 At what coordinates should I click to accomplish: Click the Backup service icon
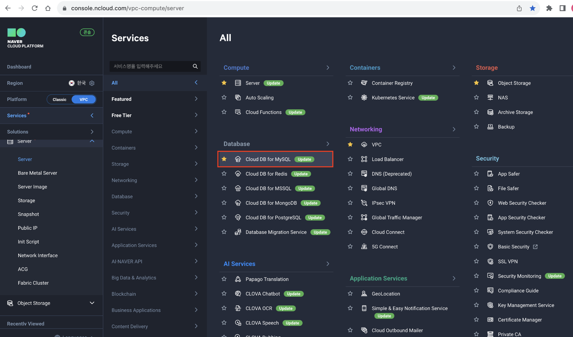tap(490, 127)
